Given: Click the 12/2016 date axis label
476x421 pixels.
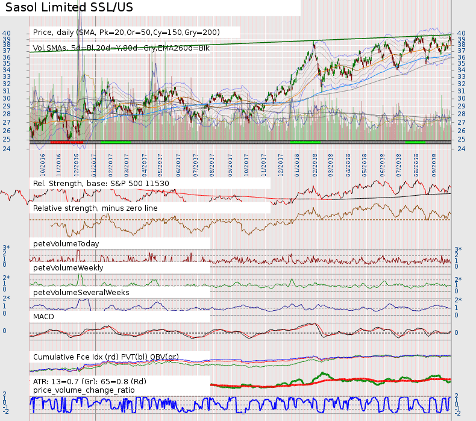Looking at the screenshot, I should point(77,165).
